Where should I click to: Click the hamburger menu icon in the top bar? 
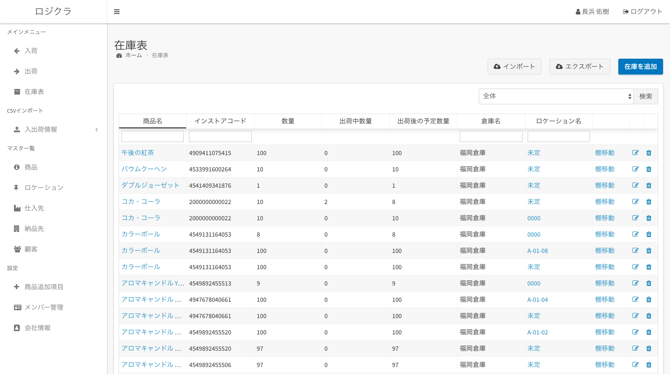117,12
